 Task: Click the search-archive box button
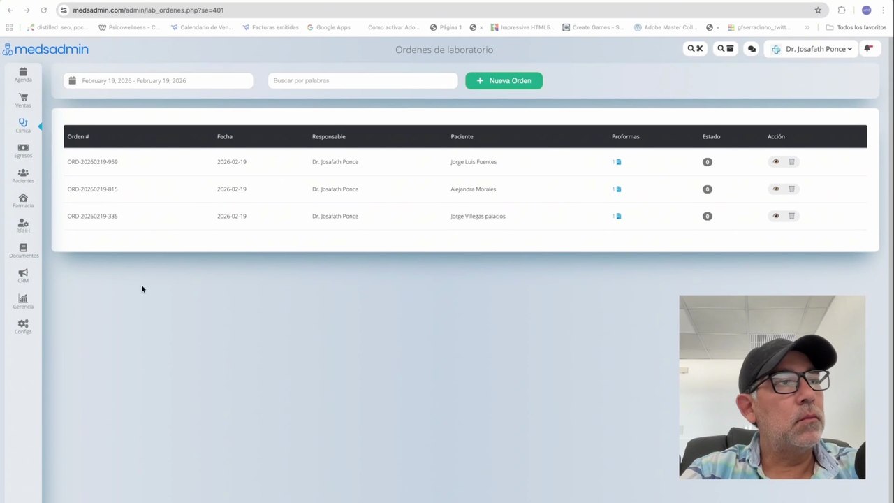click(726, 49)
